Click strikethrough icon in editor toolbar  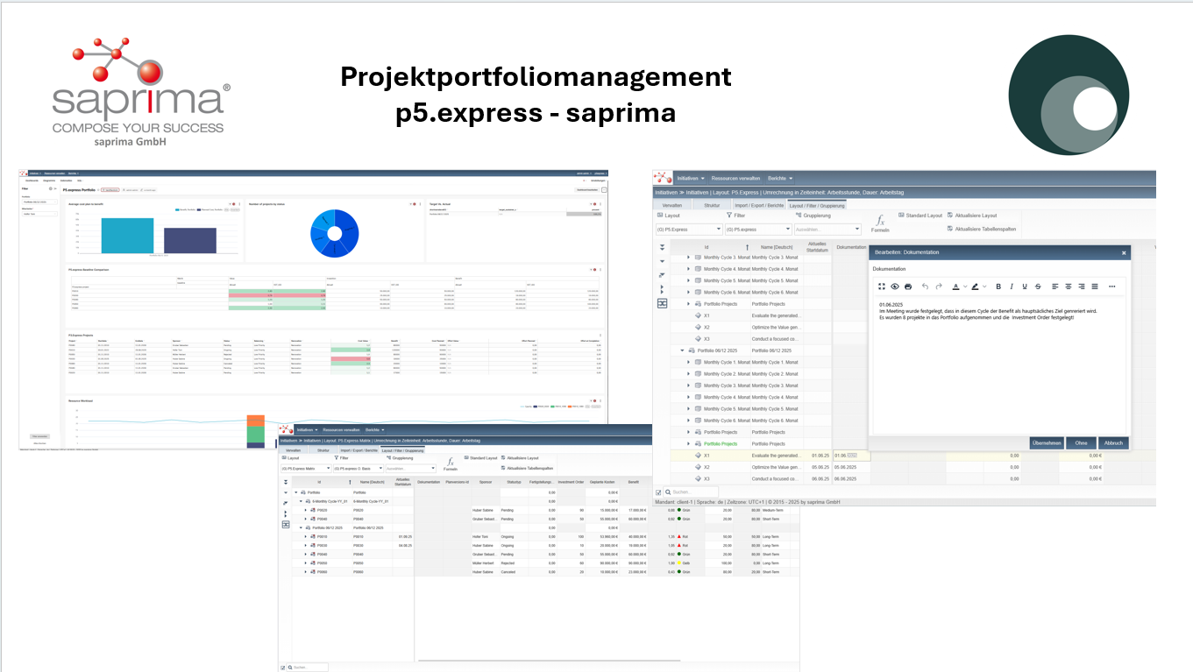[x=1038, y=286]
